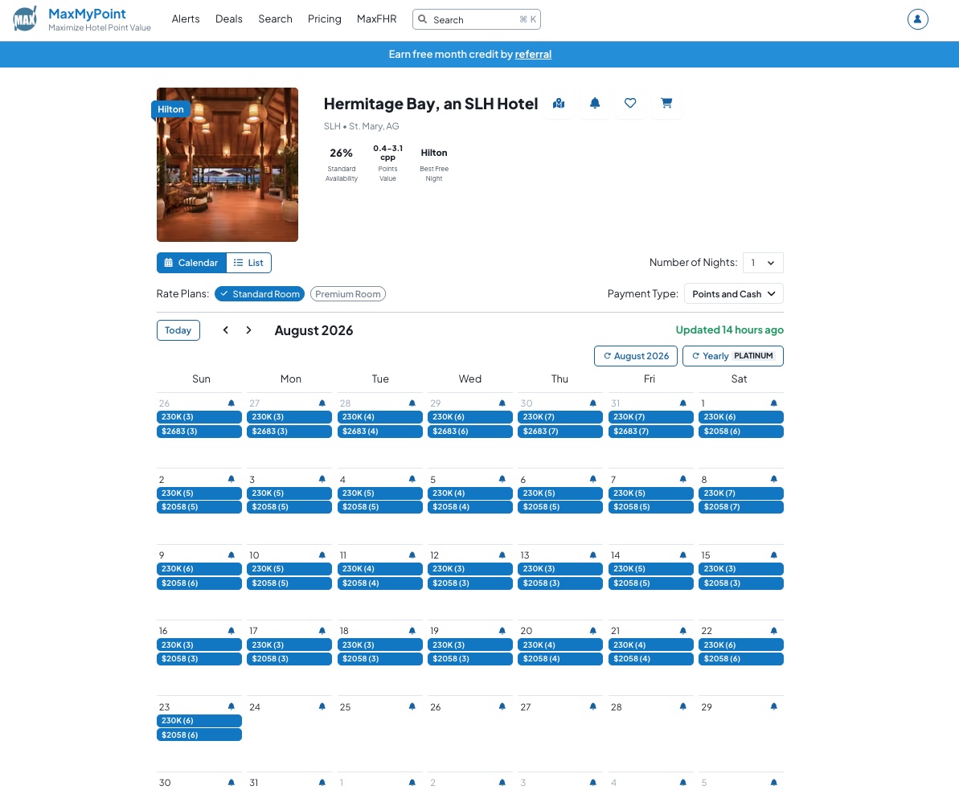Image resolution: width=959 pixels, height=790 pixels.
Task: Click bell icon on August 13
Action: point(592,555)
